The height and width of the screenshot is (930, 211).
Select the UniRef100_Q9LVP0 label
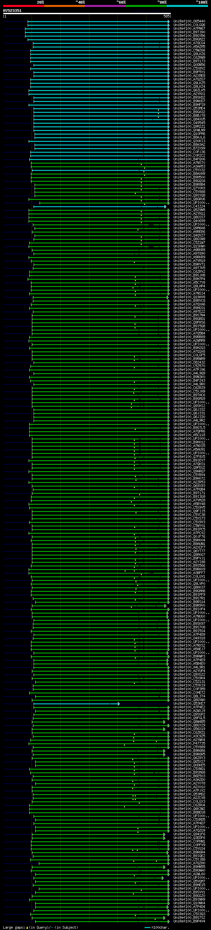point(189,584)
